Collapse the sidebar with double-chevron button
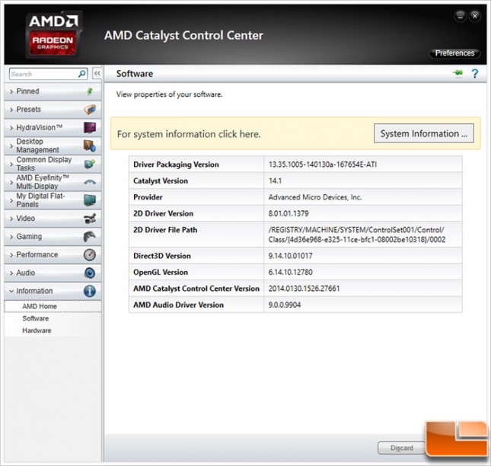This screenshot has height=466, width=491. coord(97,74)
